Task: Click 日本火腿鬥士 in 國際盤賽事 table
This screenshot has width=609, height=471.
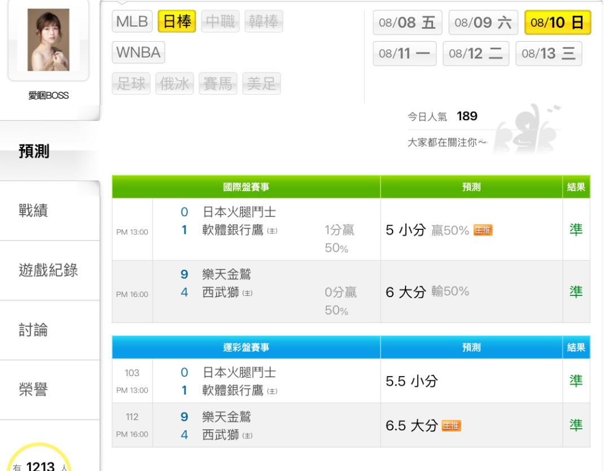Action: tap(239, 212)
